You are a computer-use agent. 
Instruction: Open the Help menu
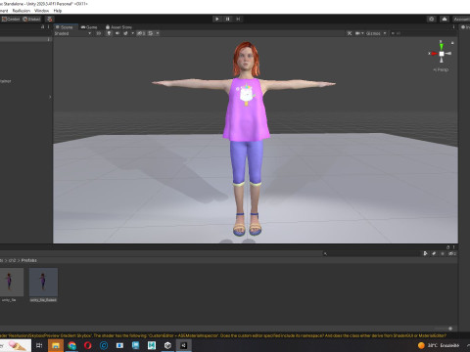tap(58, 11)
